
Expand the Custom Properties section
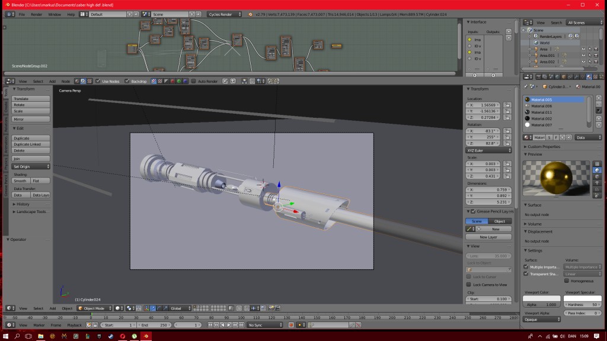tap(545, 147)
